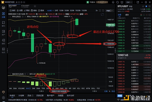Open the 技术分析 technical analysis tab
This screenshot has width=152, height=102.
[70, 95]
